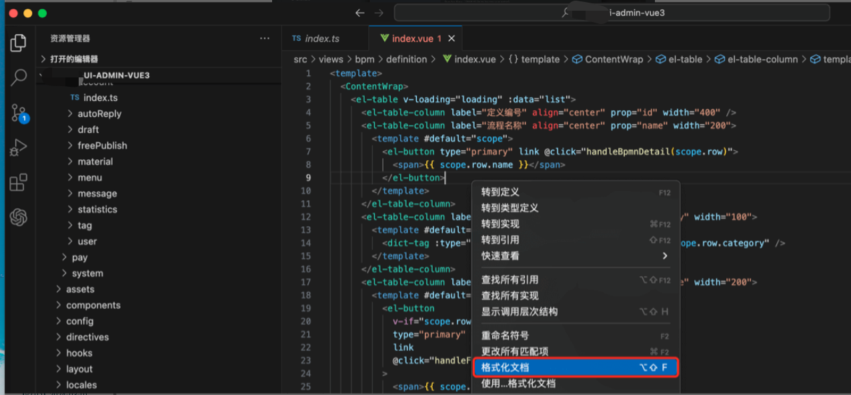851x395 pixels.
Task: Click the bpm breadcrumb
Action: pyautogui.click(x=365, y=59)
